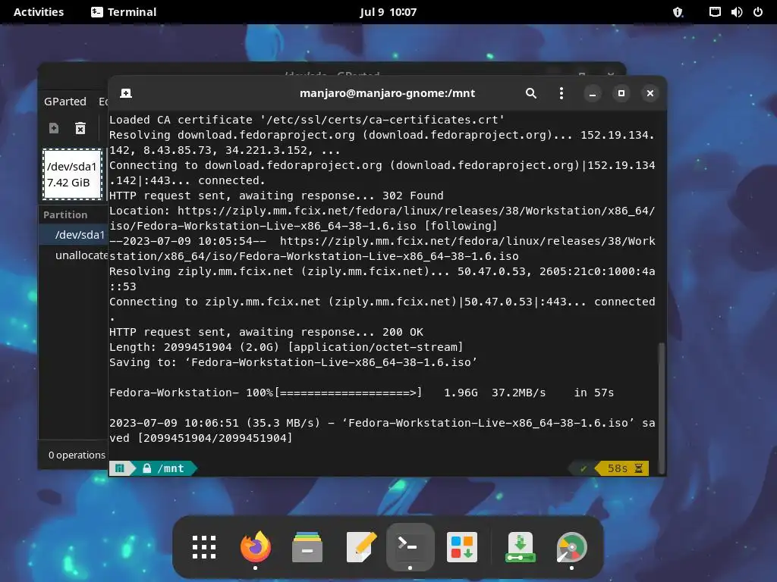Click the terminal title manjaro@manjaro-gnome:/mnt
The image size is (777, 582).
coord(388,93)
